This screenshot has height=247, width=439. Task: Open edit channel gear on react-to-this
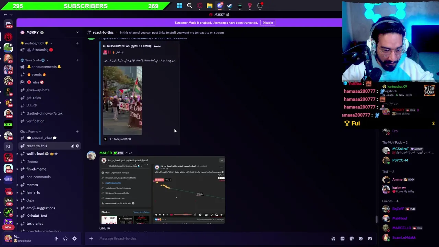[x=77, y=146]
